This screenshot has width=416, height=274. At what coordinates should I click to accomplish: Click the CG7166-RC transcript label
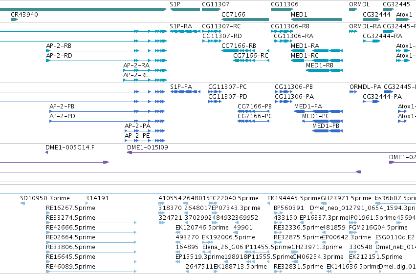251,56
